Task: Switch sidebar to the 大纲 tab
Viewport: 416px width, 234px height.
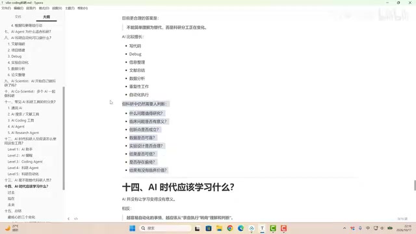Action: coord(46,17)
